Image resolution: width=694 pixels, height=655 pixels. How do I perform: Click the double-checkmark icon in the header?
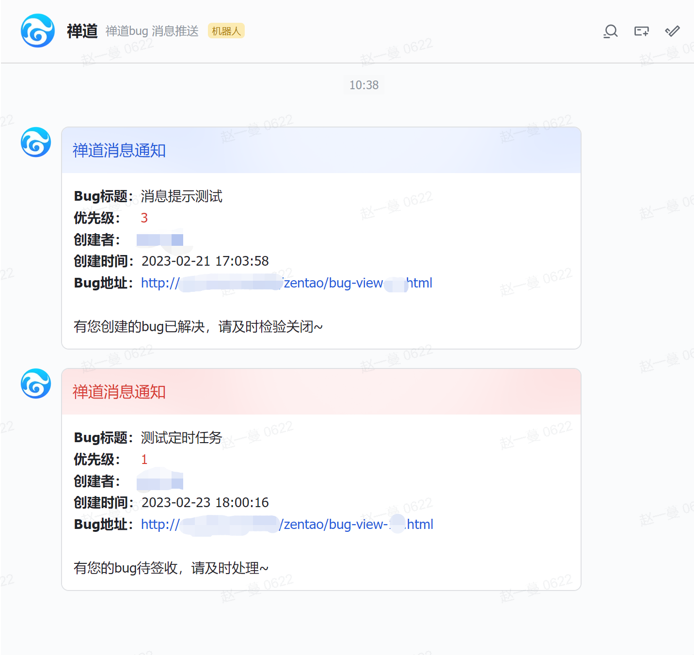[672, 32]
